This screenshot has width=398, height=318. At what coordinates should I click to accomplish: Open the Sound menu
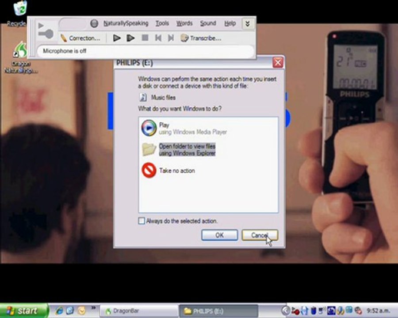208,23
